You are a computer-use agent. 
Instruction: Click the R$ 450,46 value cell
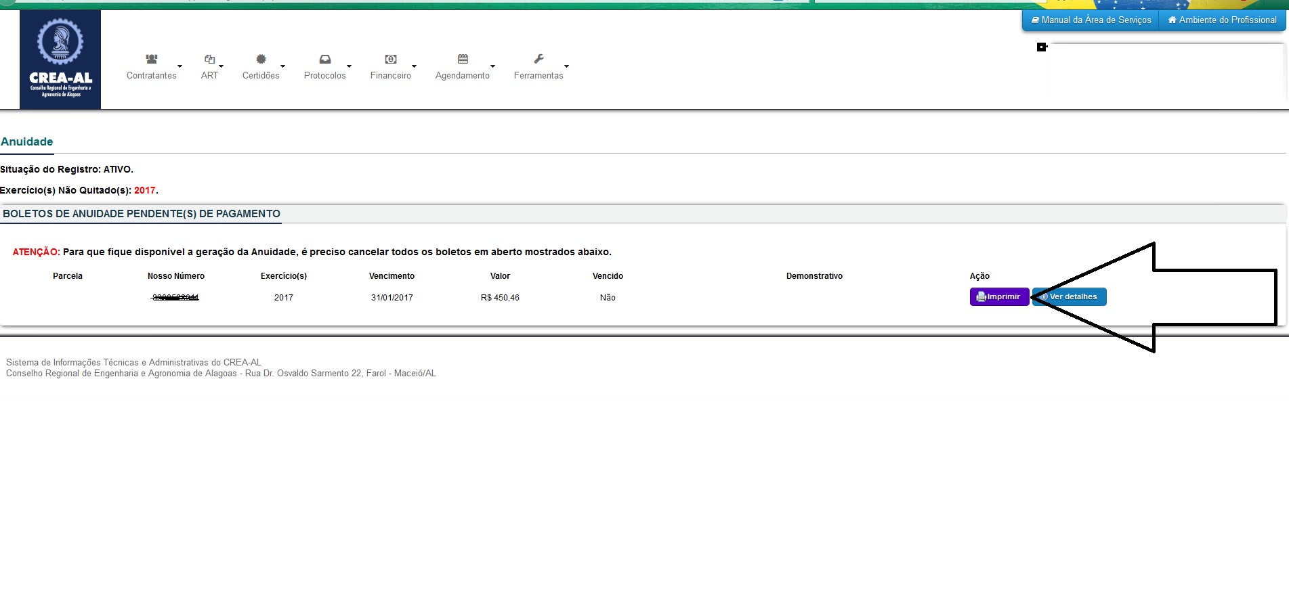(500, 298)
